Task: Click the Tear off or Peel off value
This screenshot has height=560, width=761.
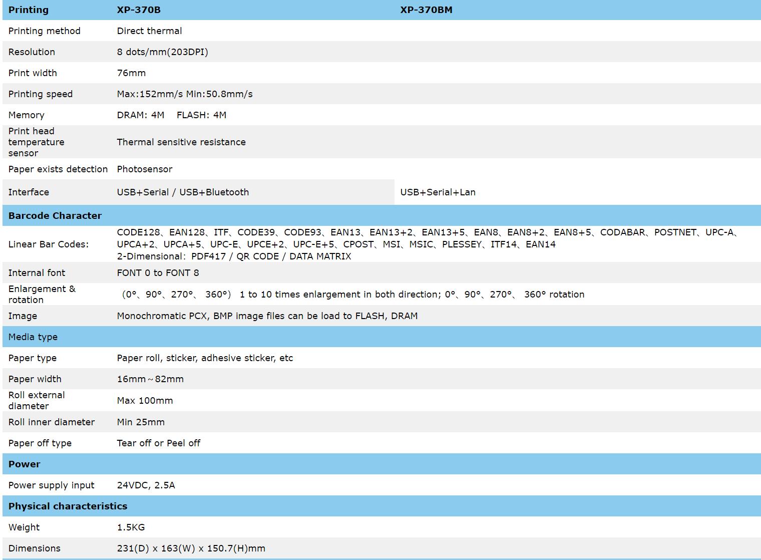Action: click(x=158, y=443)
